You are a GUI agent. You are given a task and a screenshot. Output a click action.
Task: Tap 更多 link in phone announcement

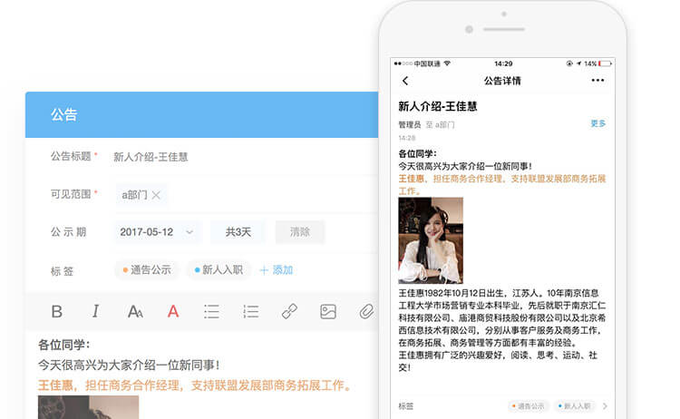click(597, 123)
